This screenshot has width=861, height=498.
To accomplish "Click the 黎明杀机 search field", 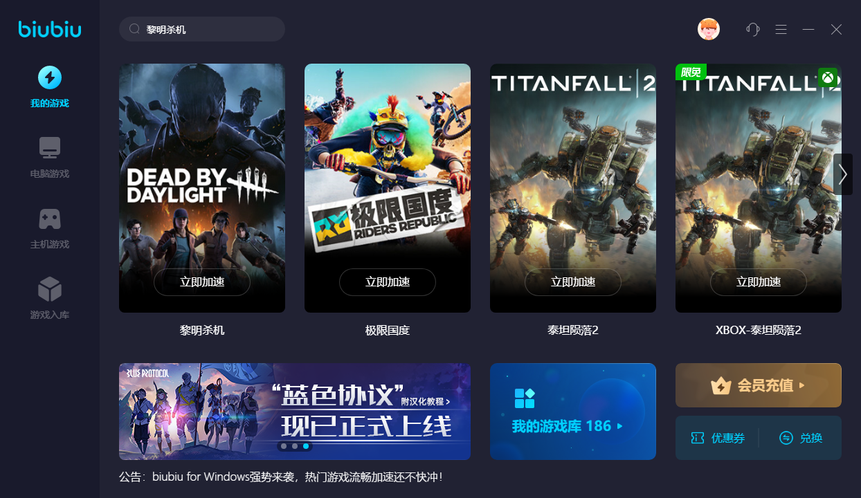I will pos(202,29).
